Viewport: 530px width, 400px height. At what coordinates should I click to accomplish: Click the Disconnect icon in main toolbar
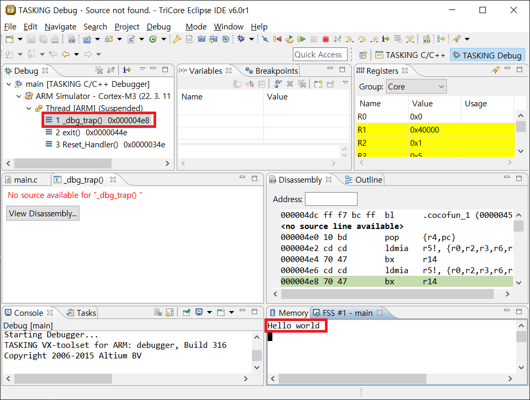[x=338, y=39]
